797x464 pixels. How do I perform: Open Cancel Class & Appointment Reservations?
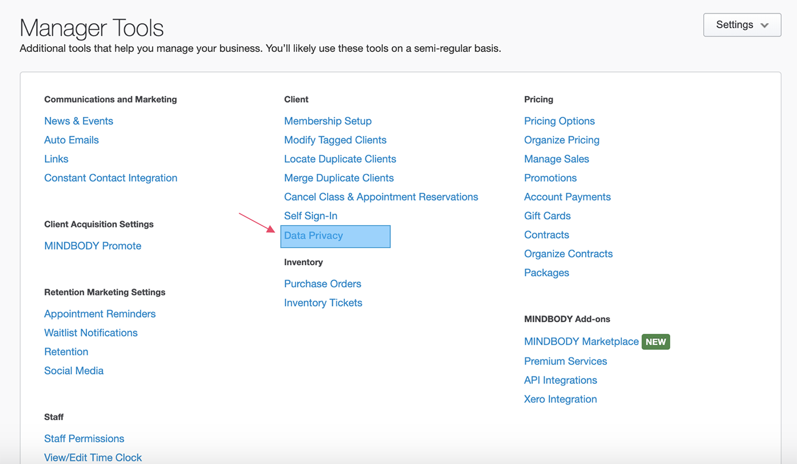click(x=381, y=197)
